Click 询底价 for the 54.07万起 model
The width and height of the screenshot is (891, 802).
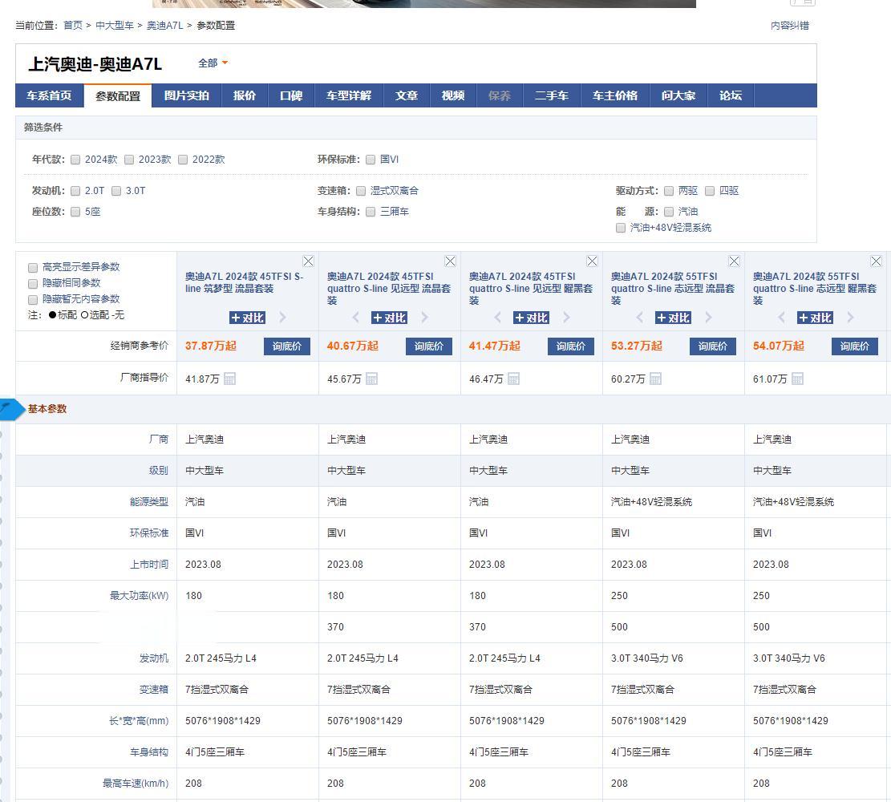855,346
